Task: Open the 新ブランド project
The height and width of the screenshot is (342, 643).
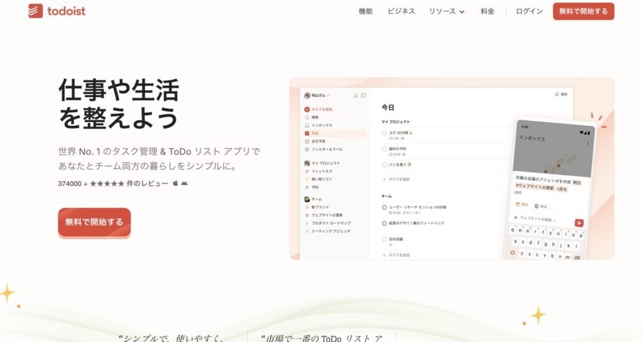Action: pyautogui.click(x=317, y=207)
